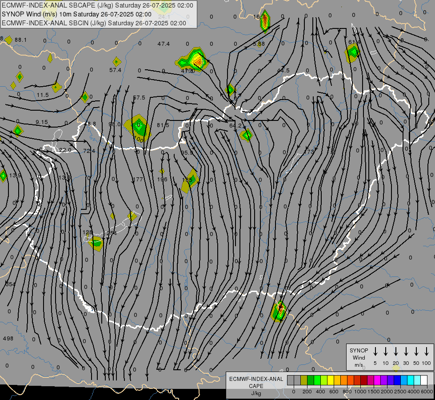Click the 47.4 value on the map

coord(164,44)
